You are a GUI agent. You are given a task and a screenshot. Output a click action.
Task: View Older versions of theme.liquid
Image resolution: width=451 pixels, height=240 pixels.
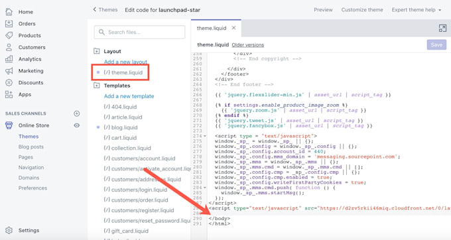(x=247, y=45)
